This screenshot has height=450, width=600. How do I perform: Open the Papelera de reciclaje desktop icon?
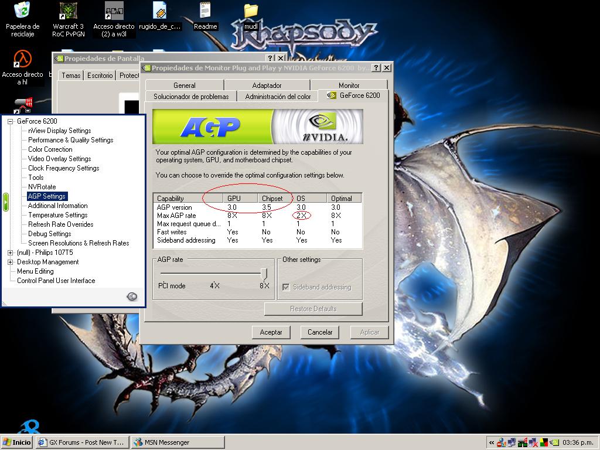tap(22, 11)
